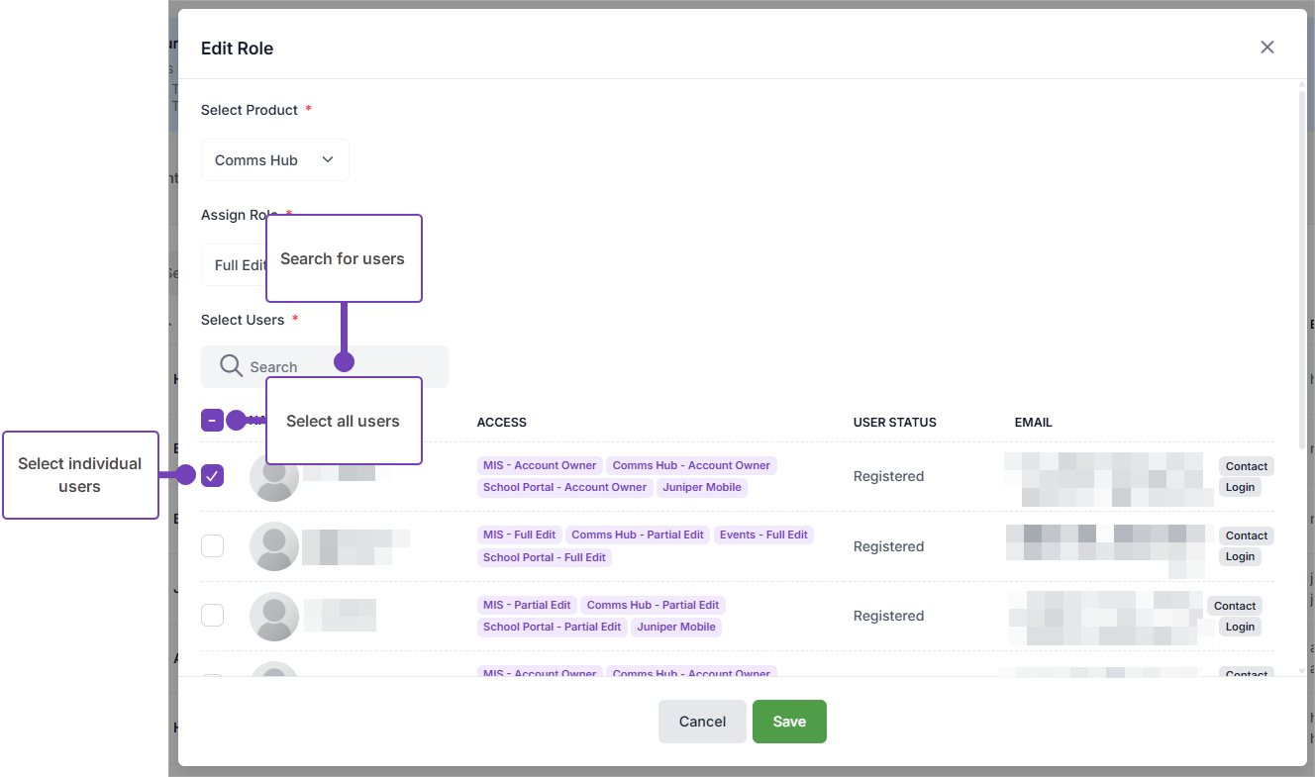Check the second user's checkbox
1315x777 pixels.
coord(212,545)
